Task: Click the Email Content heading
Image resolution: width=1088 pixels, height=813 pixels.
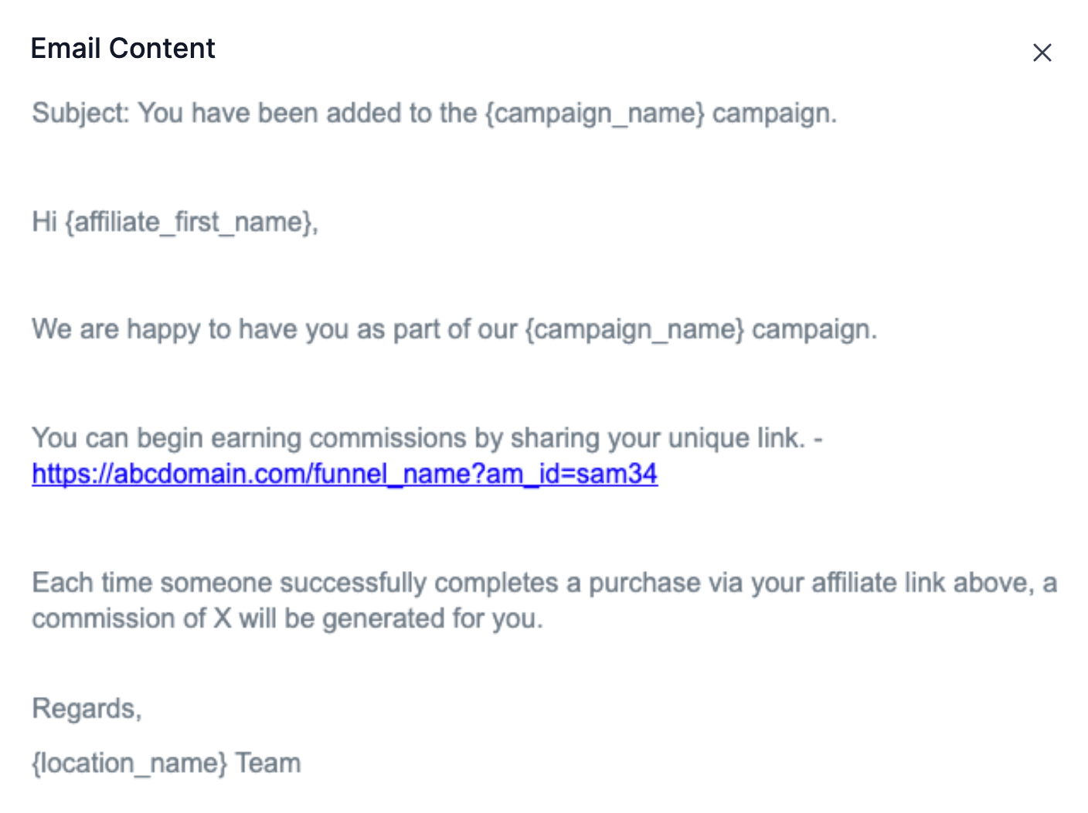Action: click(x=123, y=49)
